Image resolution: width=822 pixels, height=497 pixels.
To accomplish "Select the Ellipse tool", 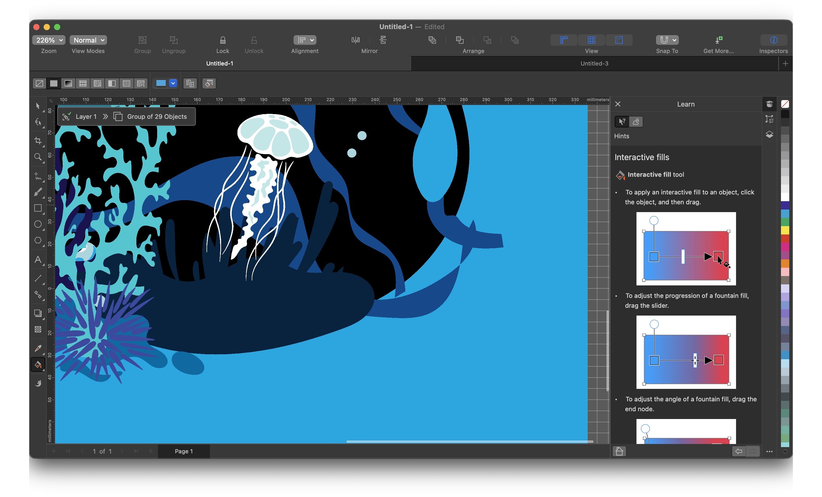I will tap(38, 224).
